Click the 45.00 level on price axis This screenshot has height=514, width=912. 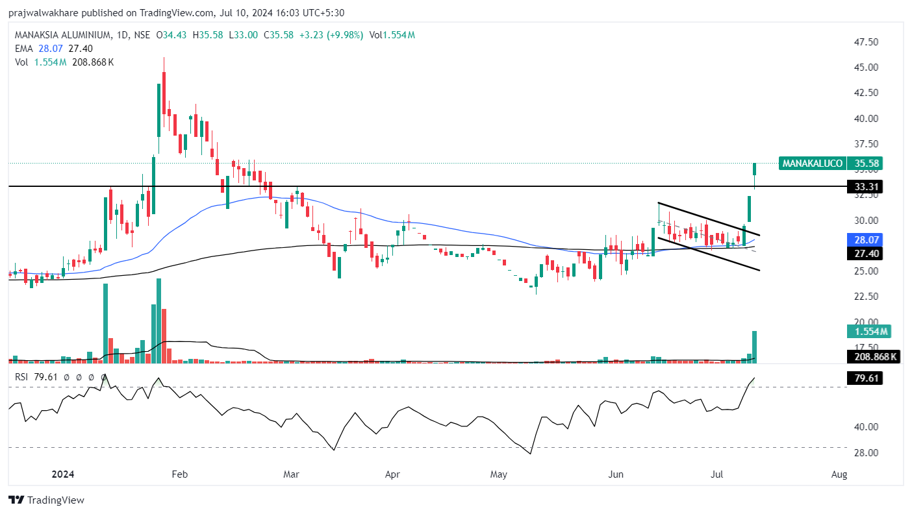(x=865, y=67)
